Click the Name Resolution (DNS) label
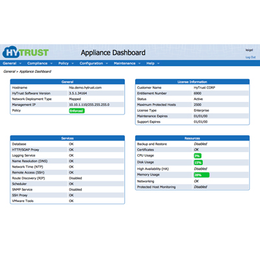Screen dimensions: 260x260 click(30, 161)
